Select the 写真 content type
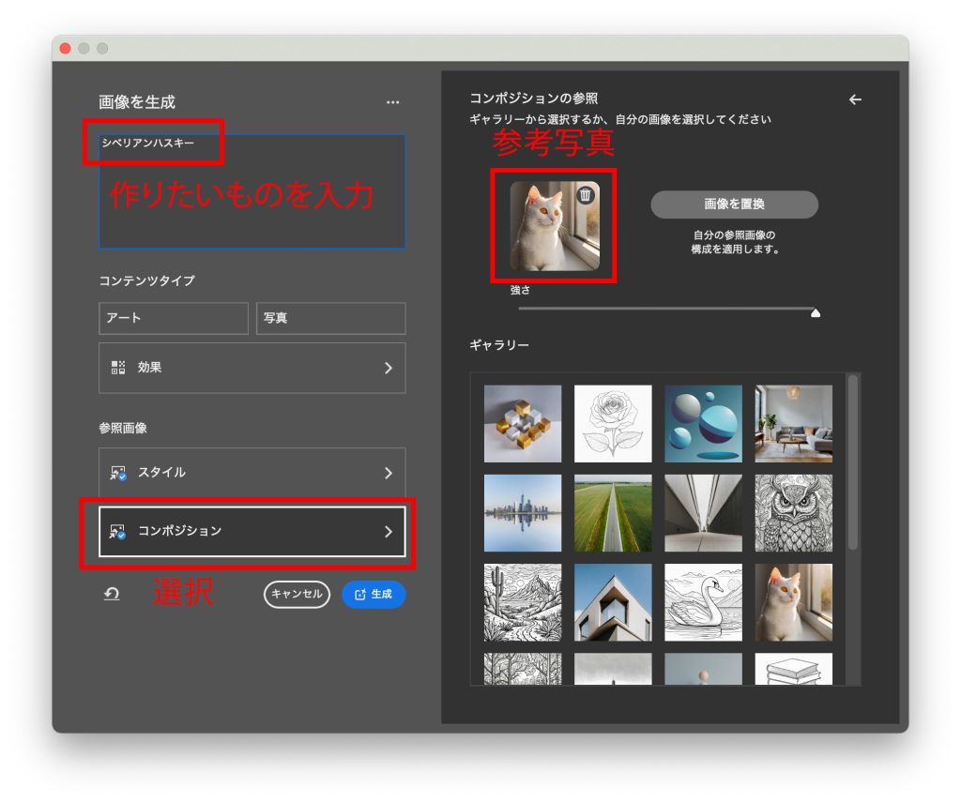961x802 pixels. pos(331,318)
